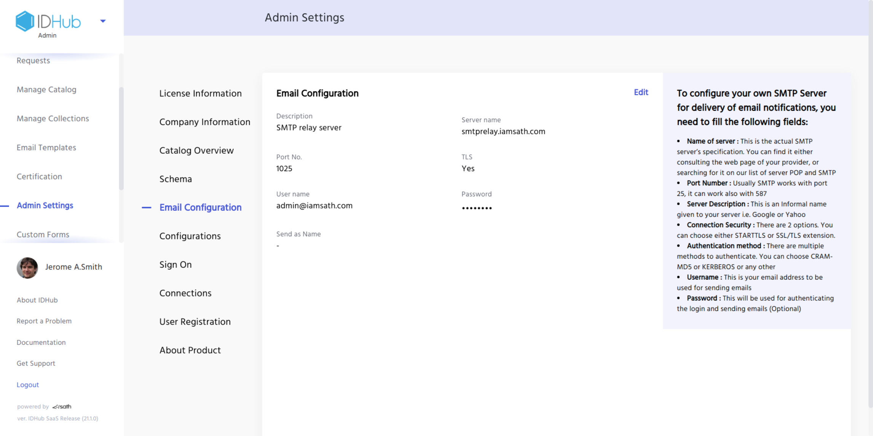Click the left sidebar vertical scrollbar
The height and width of the screenshot is (436, 873).
tap(121, 139)
